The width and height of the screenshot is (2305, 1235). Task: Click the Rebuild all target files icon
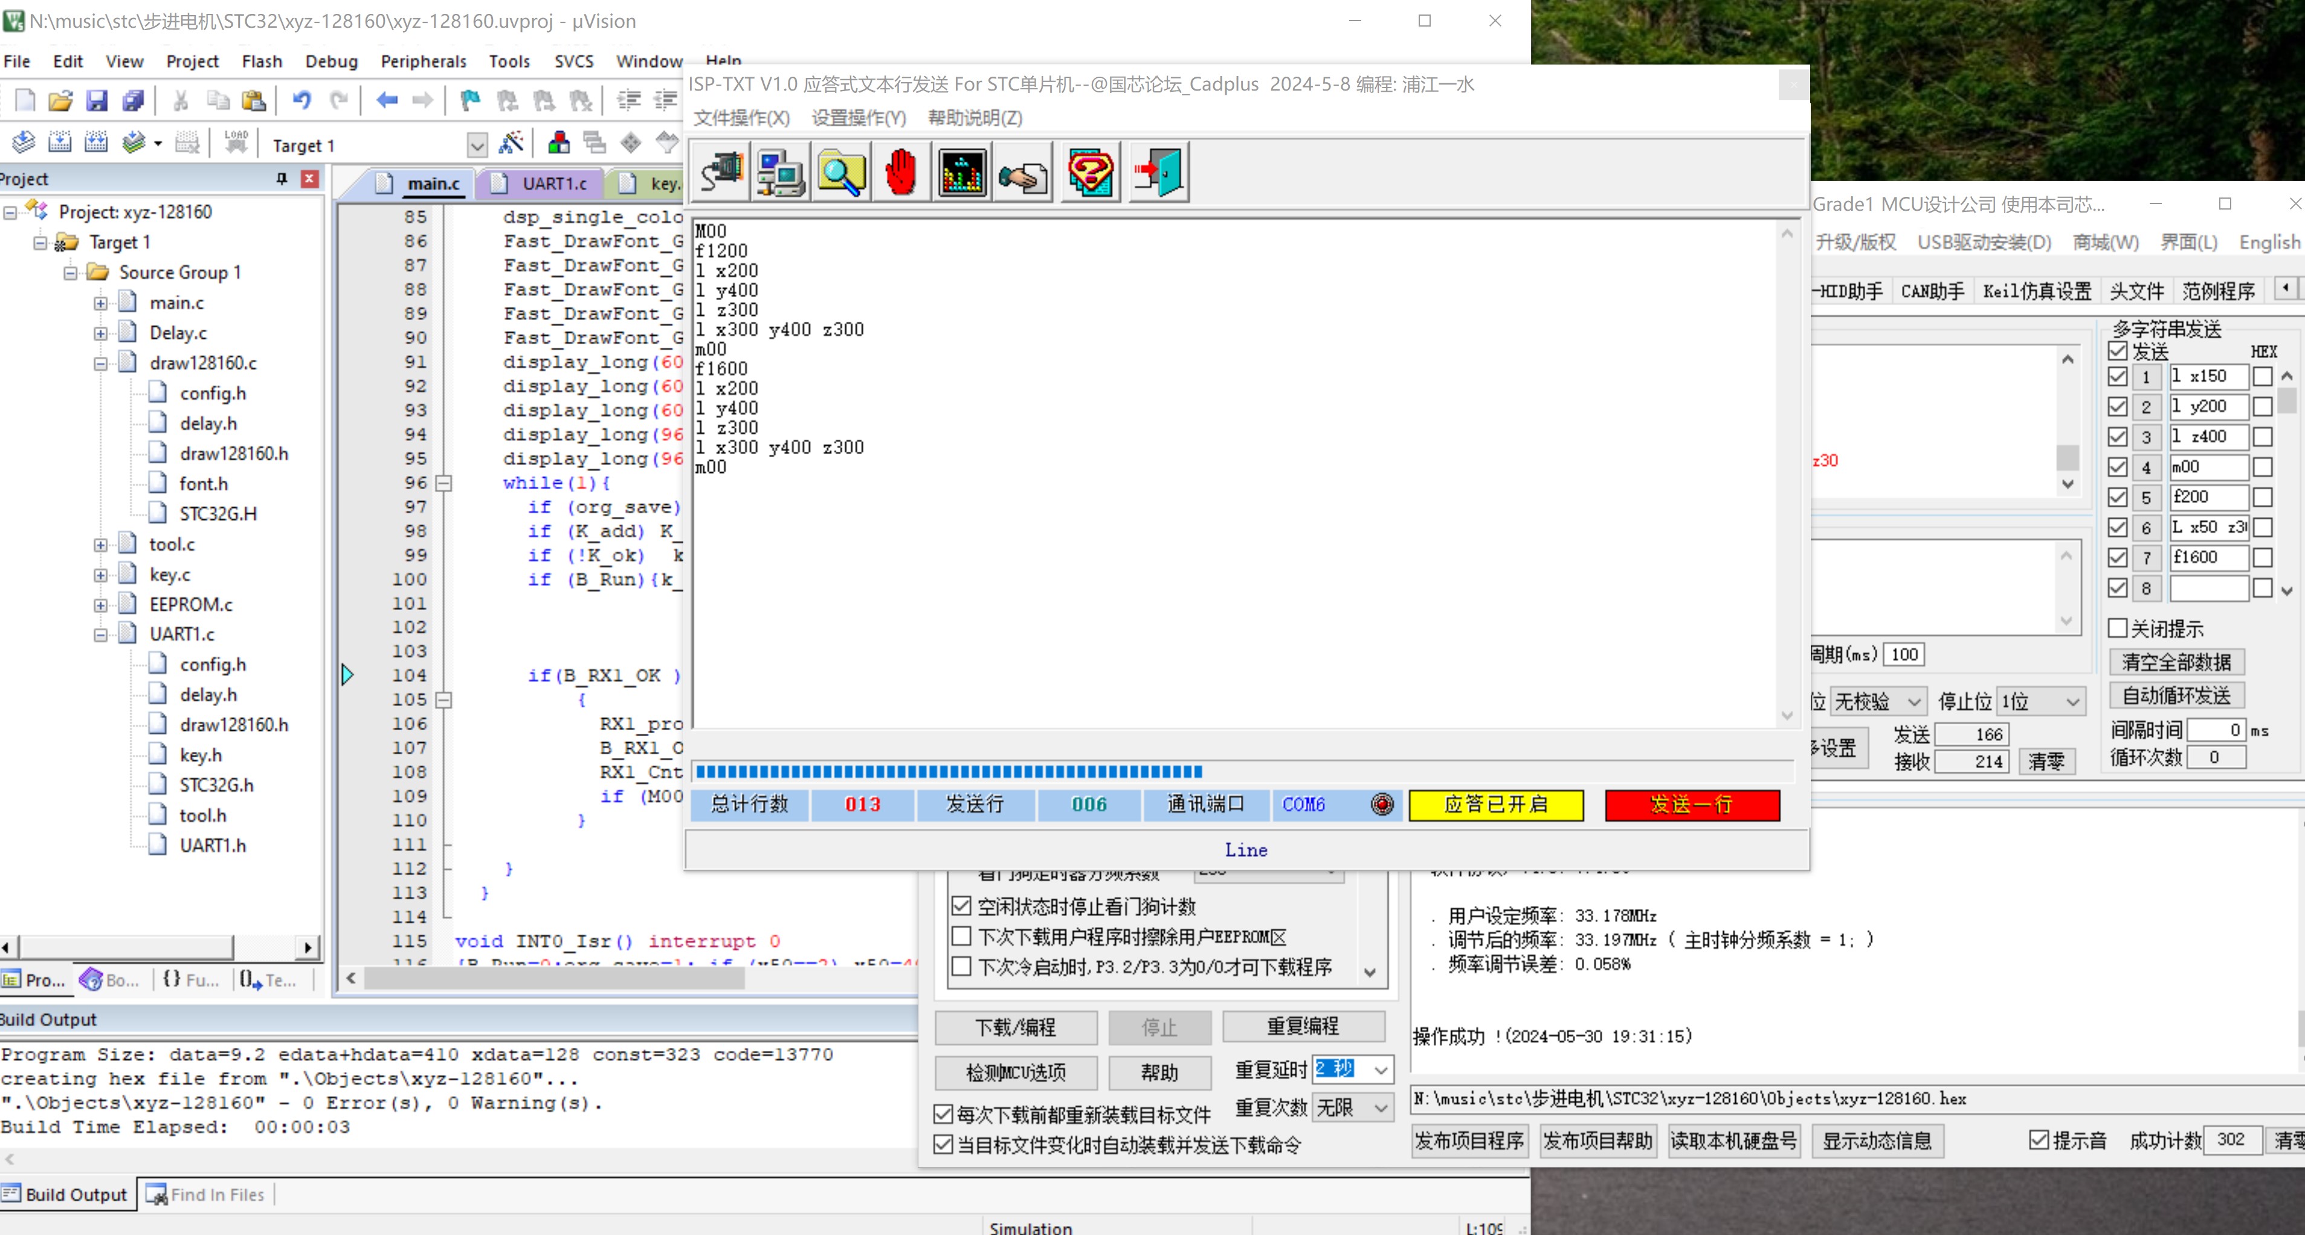[x=95, y=142]
